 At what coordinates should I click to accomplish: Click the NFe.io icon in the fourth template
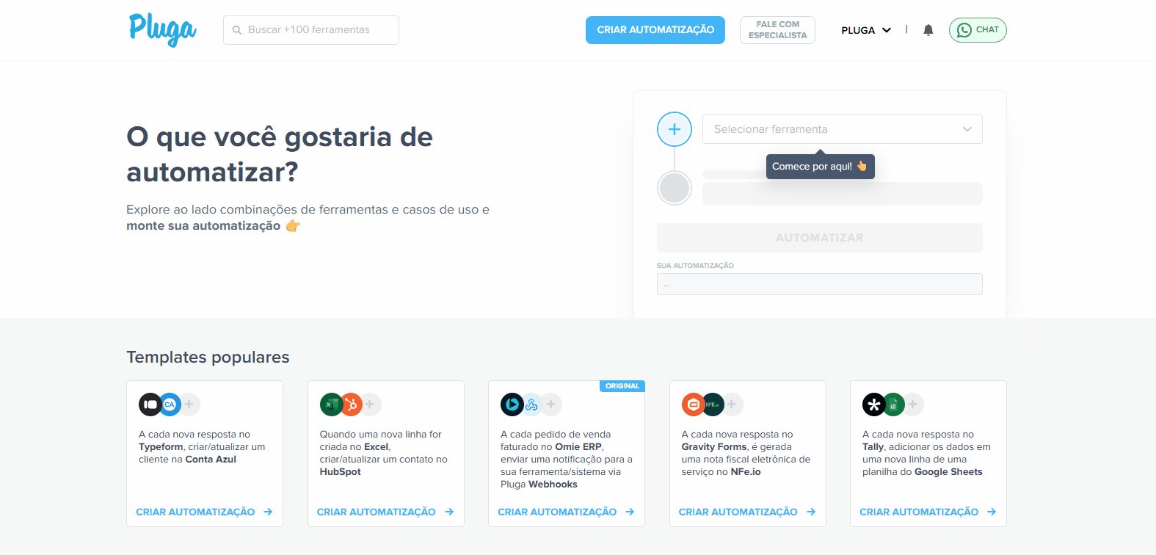click(713, 405)
